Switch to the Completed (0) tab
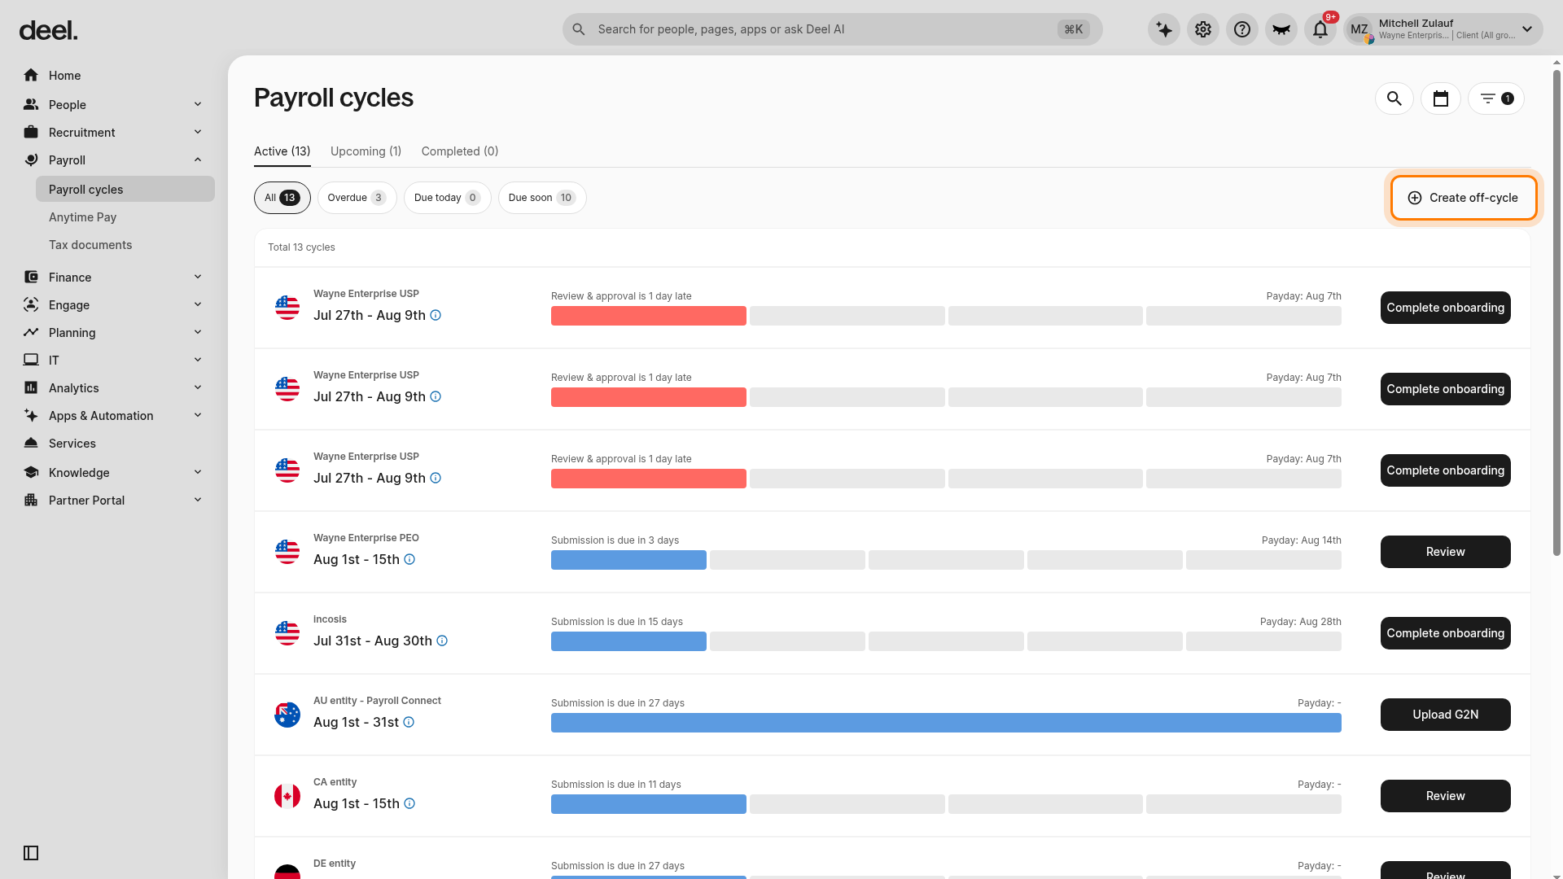This screenshot has height=879, width=1563. coord(460,151)
